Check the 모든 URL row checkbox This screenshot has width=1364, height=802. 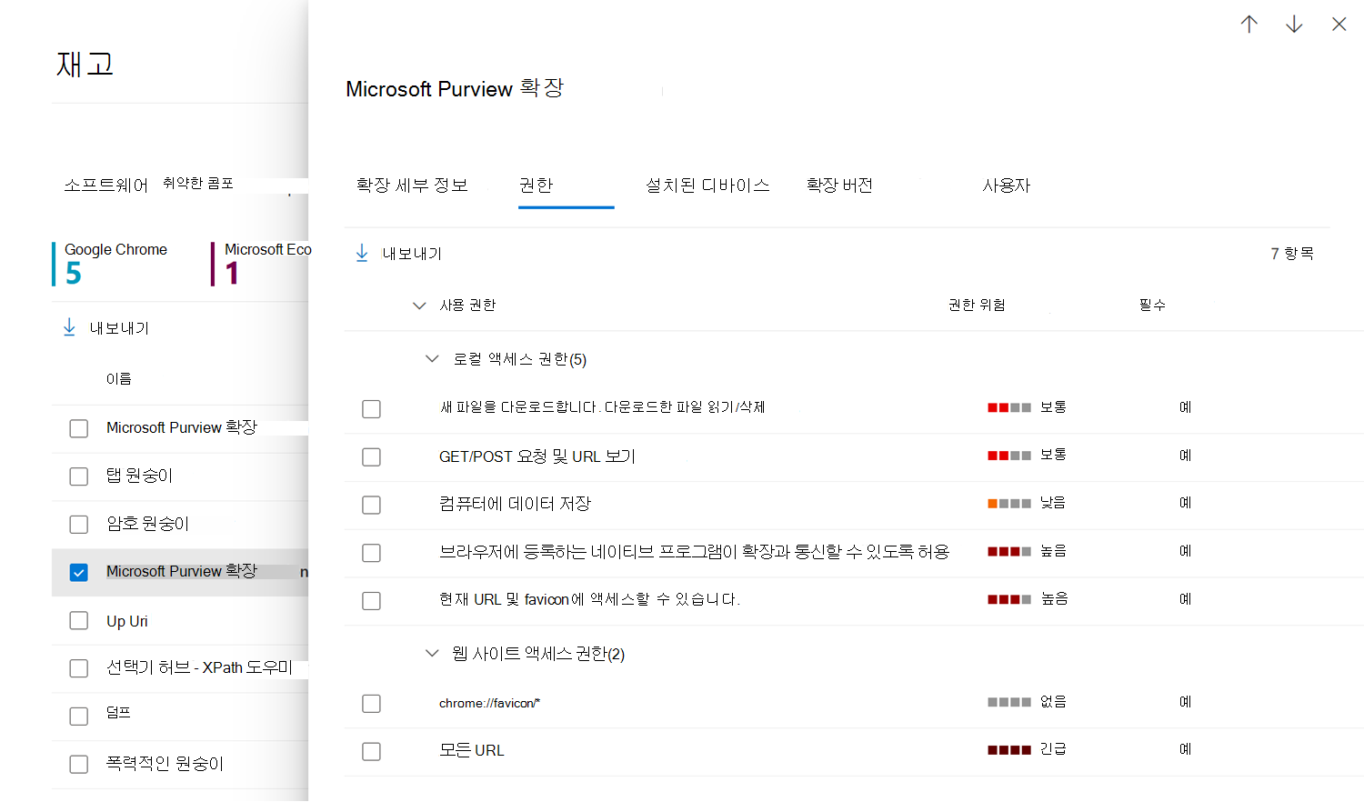tap(371, 752)
